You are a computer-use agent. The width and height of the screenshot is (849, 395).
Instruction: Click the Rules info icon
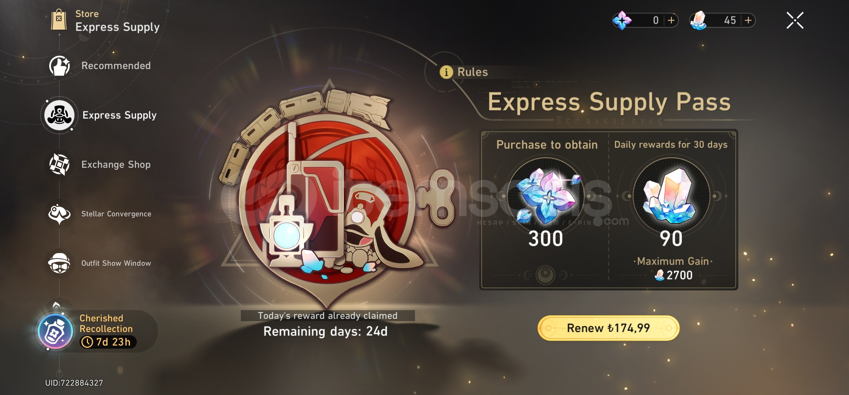coord(446,72)
